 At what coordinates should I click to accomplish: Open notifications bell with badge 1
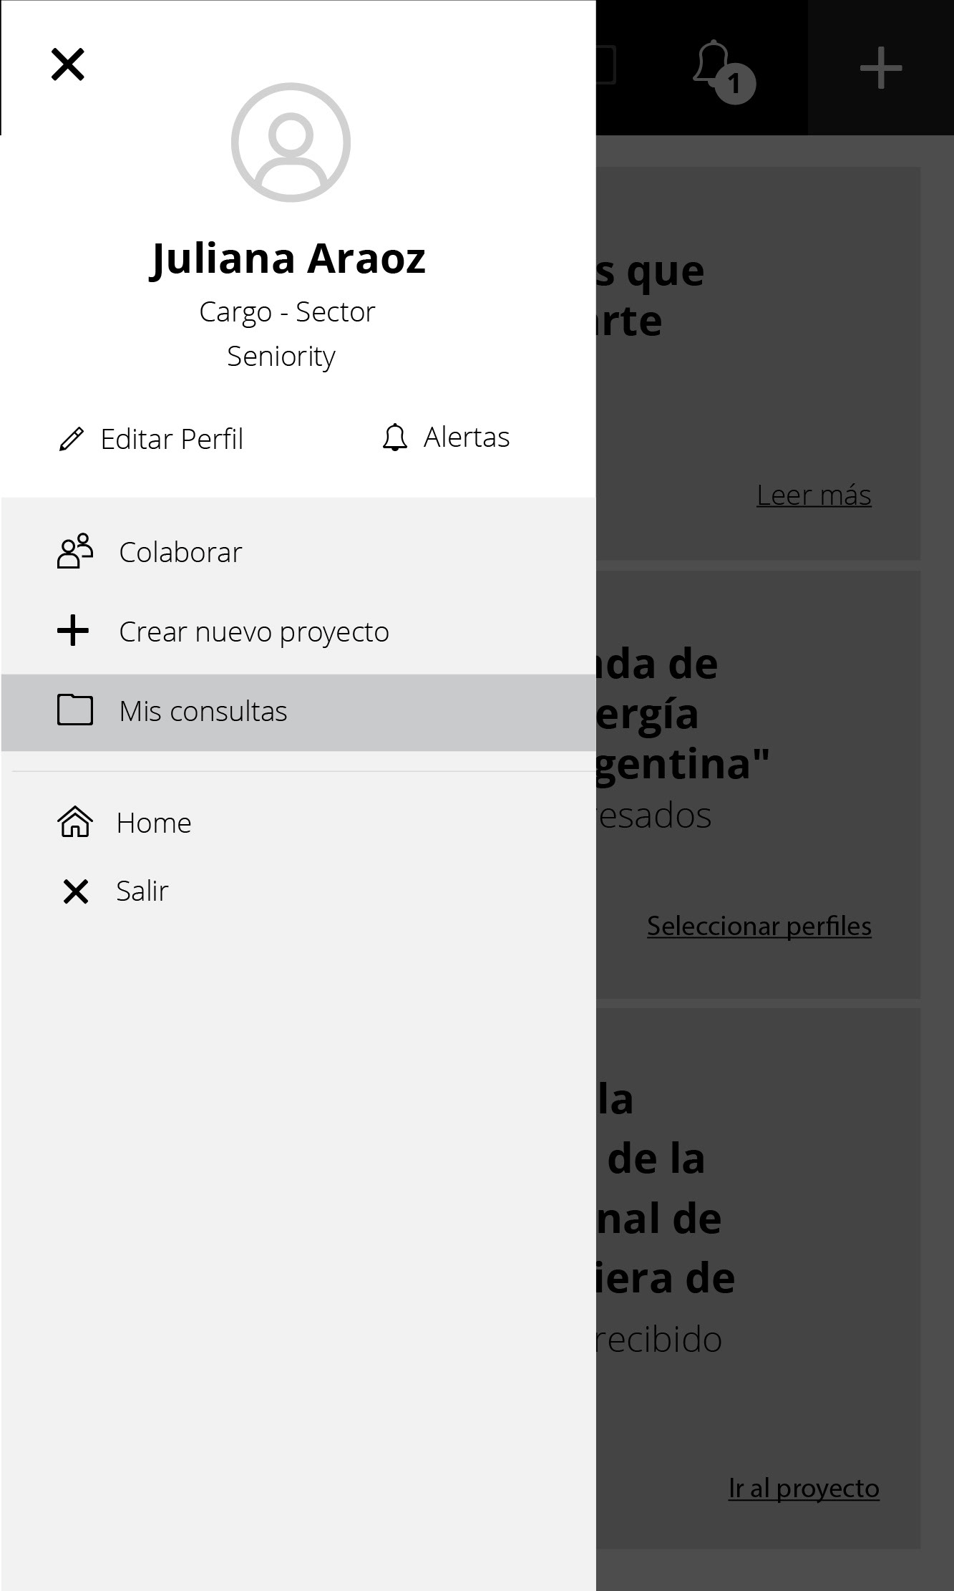coord(723,72)
